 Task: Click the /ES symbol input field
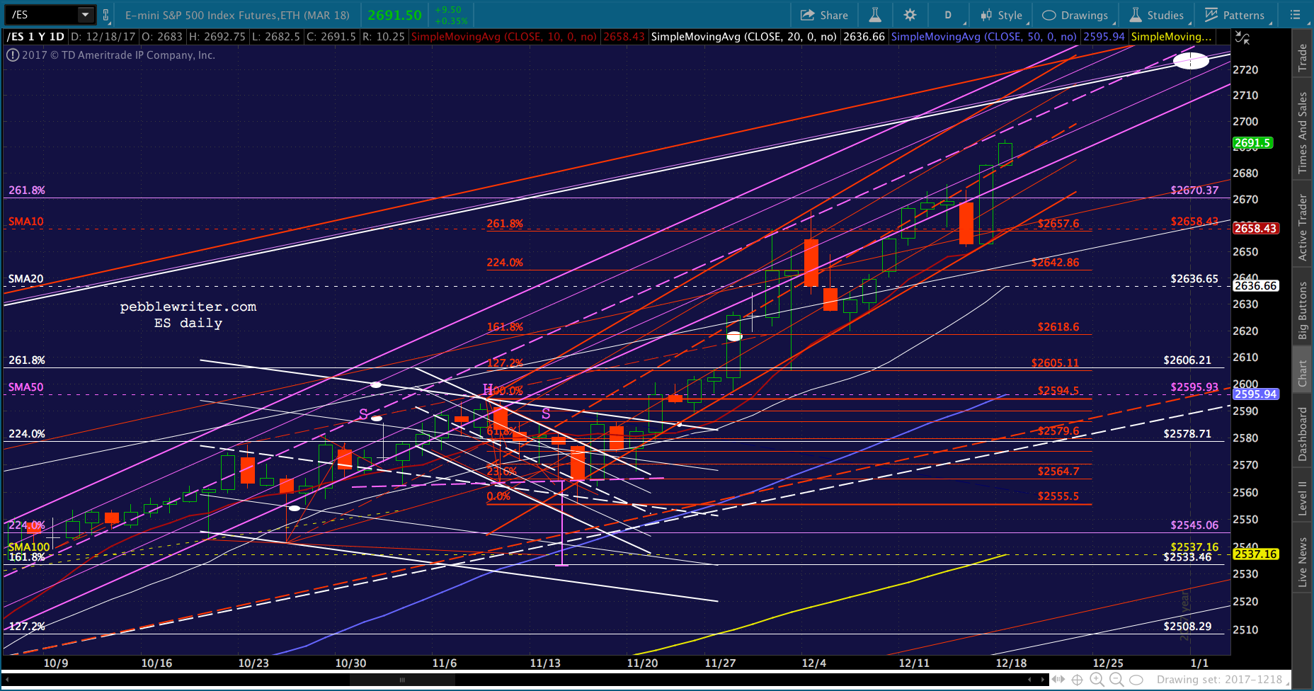(x=42, y=14)
